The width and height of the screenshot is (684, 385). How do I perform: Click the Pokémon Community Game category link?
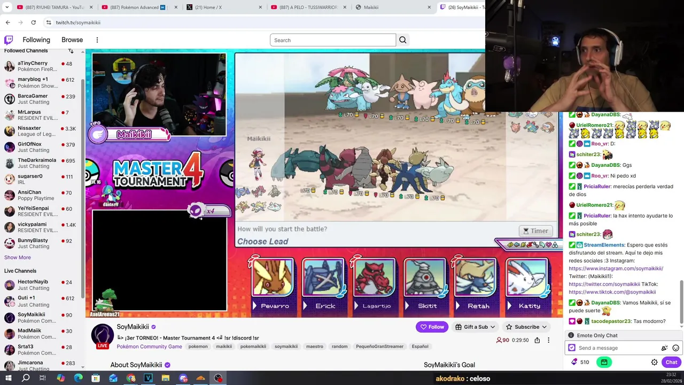(x=149, y=346)
